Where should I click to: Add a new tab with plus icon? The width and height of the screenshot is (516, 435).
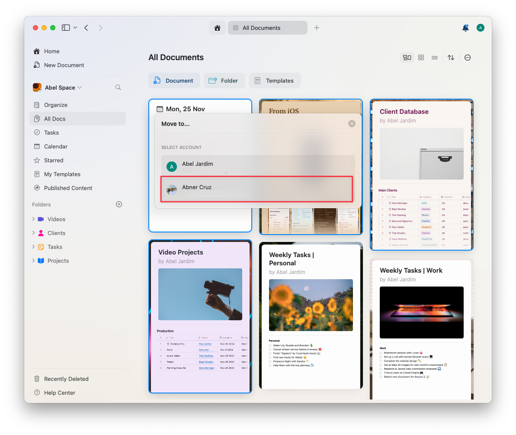tap(317, 28)
